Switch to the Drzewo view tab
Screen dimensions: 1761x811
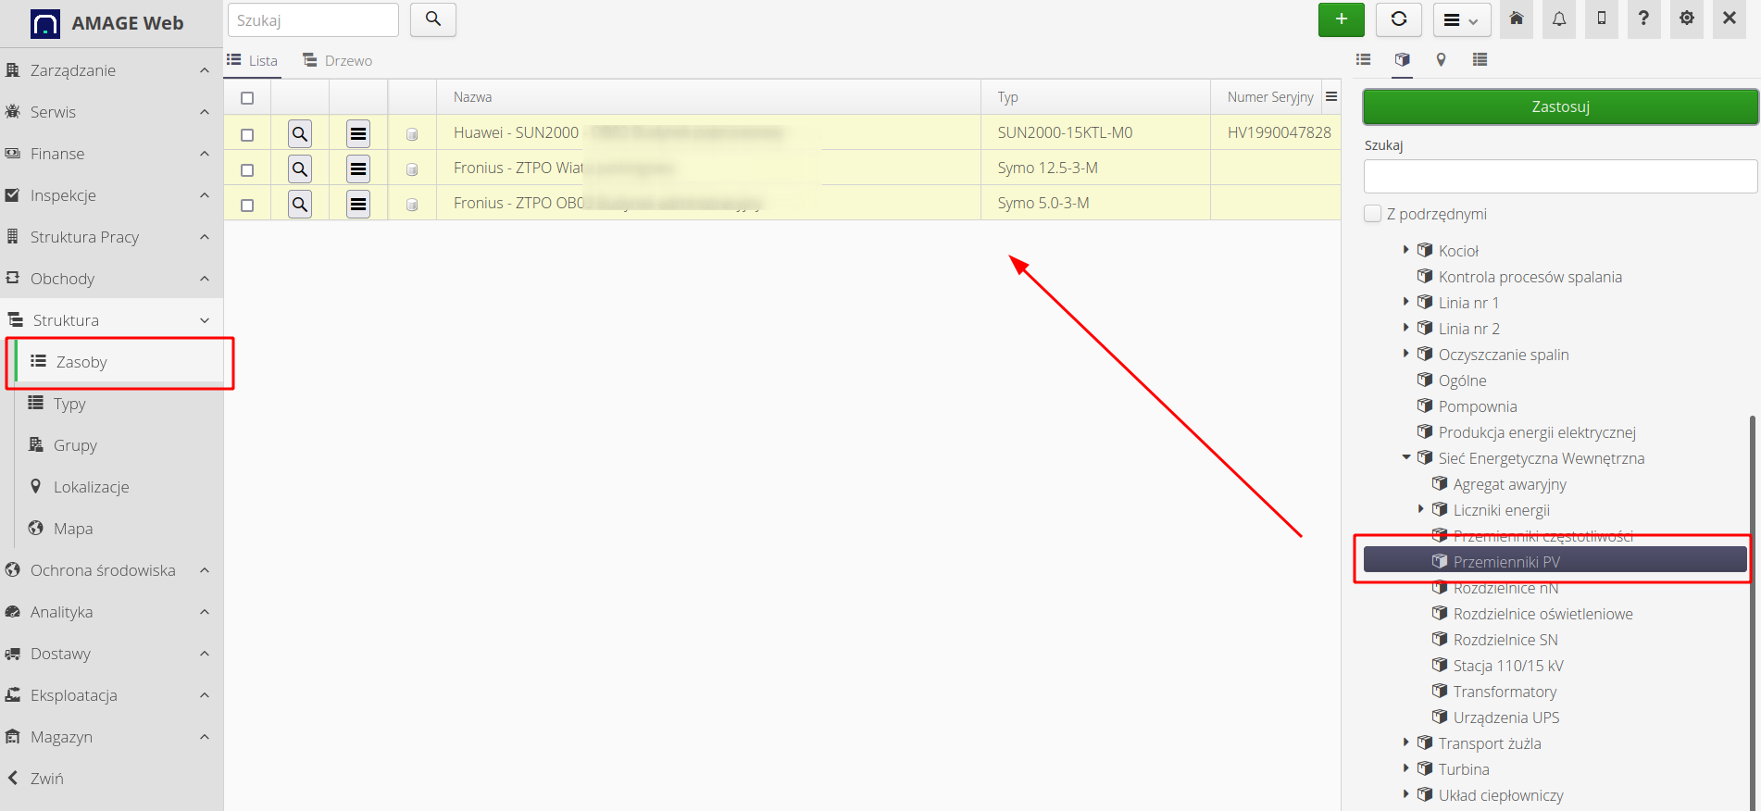pos(338,61)
